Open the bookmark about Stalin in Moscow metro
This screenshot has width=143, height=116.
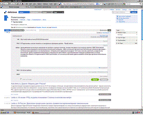pyautogui.click(x=41, y=98)
